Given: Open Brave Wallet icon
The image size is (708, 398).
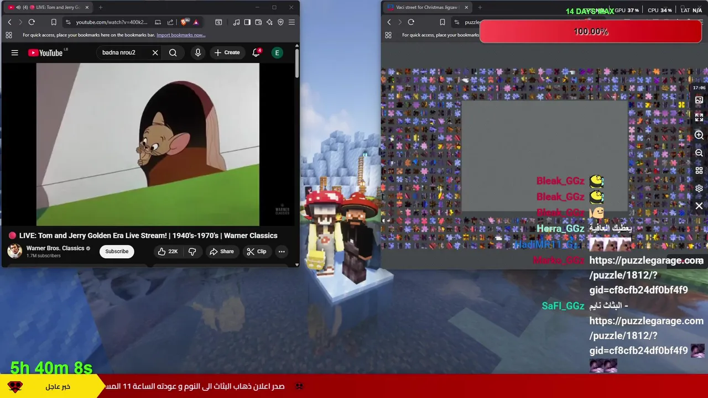Looking at the screenshot, I should pos(258,22).
